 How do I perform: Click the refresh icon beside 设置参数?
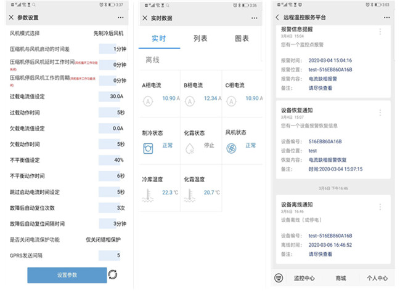pyautogui.click(x=113, y=275)
